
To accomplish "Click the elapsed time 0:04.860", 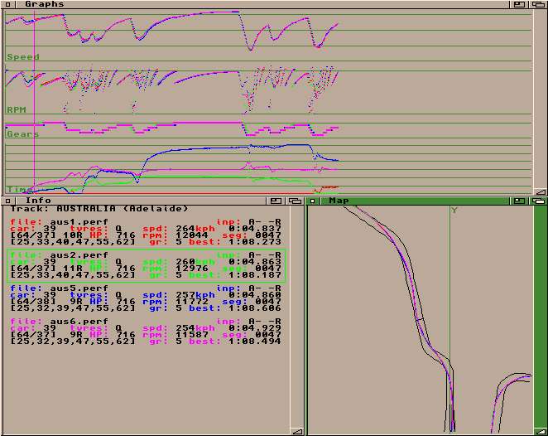I will coord(255,295).
